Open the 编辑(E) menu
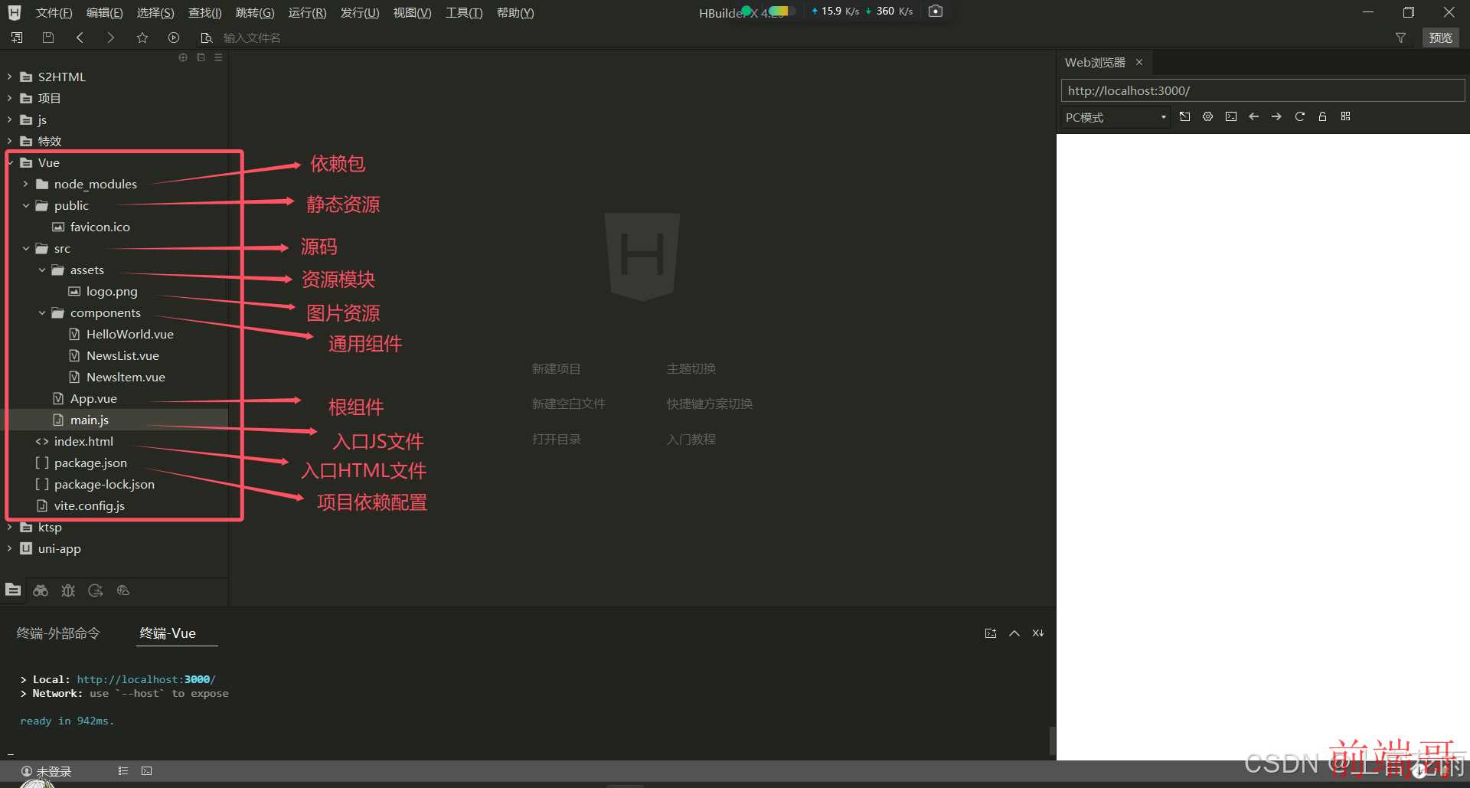This screenshot has width=1470, height=788. coord(104,13)
